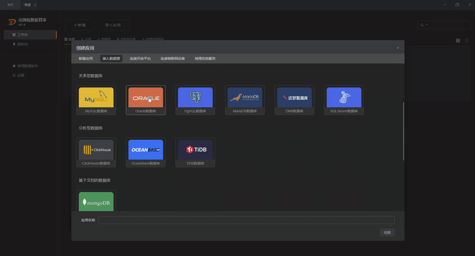Image resolution: width=475 pixels, height=256 pixels.
Task: Switch to the 新建应用 tab
Action: pyautogui.click(x=86, y=59)
